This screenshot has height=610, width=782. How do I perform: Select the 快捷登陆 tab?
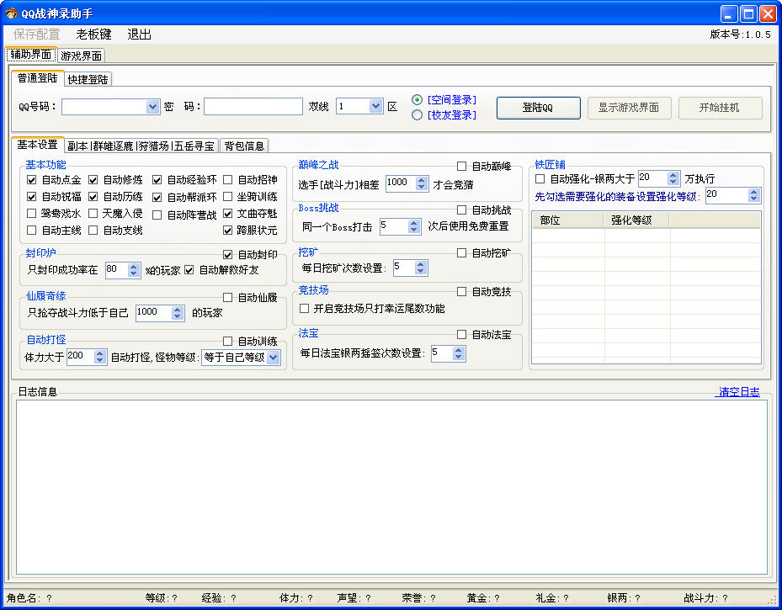88,80
